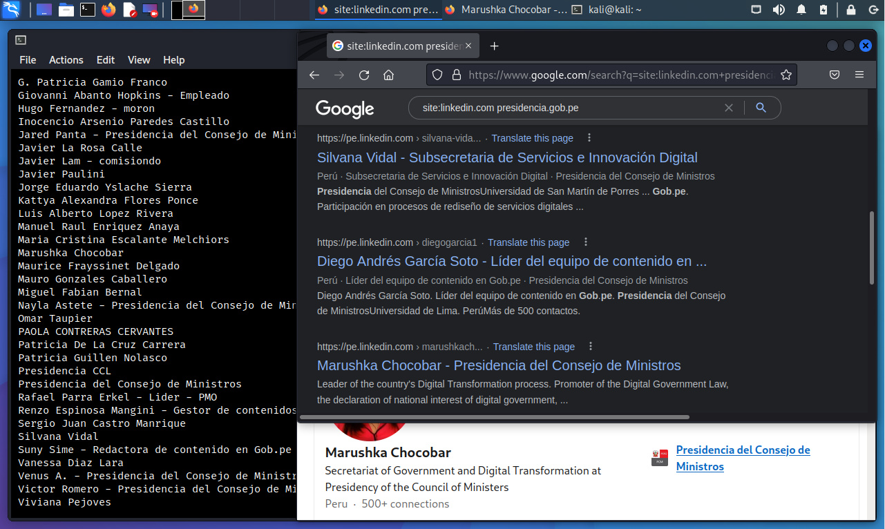Open the terminal's Actions menu

(x=66, y=60)
